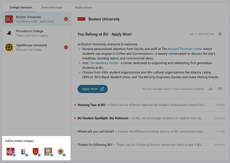Select the Oglethorpe University conversation

point(36,47)
